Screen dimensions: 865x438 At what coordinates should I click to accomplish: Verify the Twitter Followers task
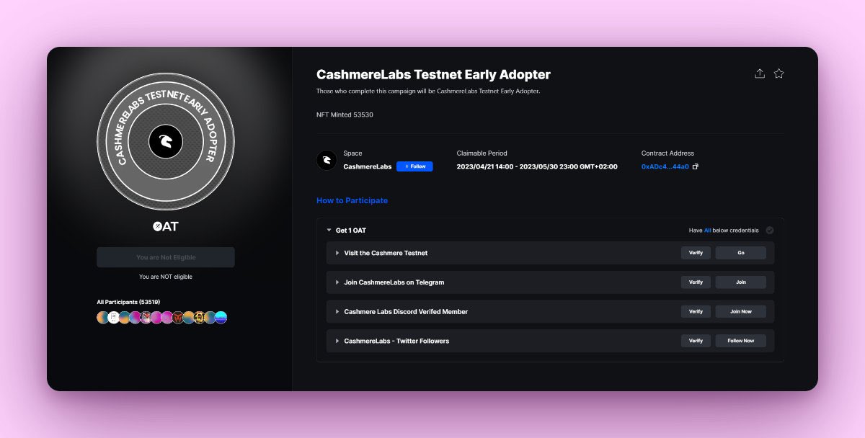pos(696,341)
